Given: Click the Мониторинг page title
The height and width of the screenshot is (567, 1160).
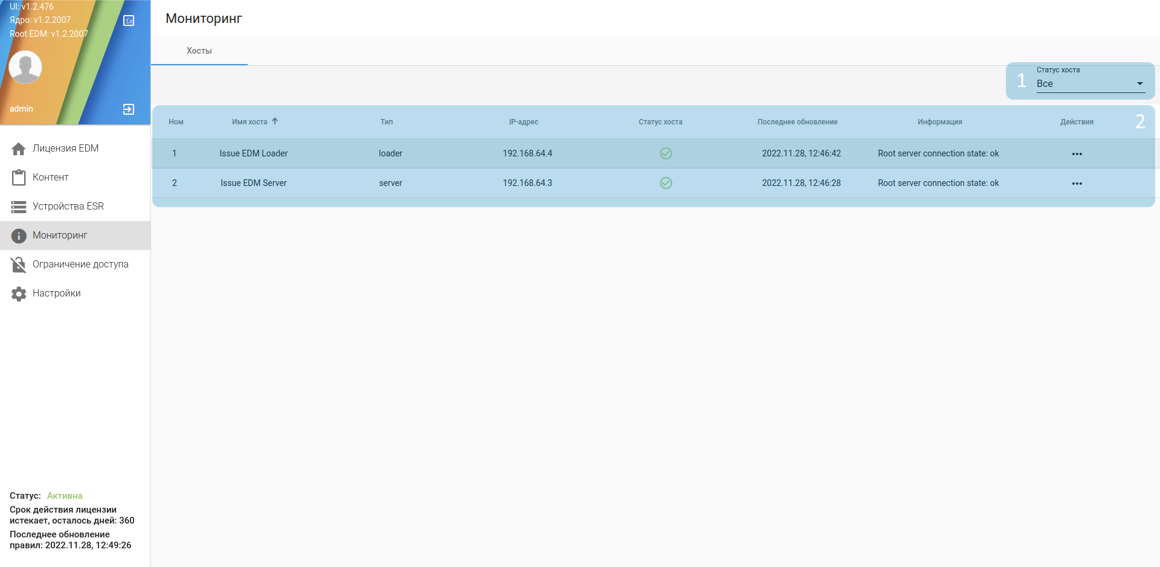Looking at the screenshot, I should [x=204, y=19].
